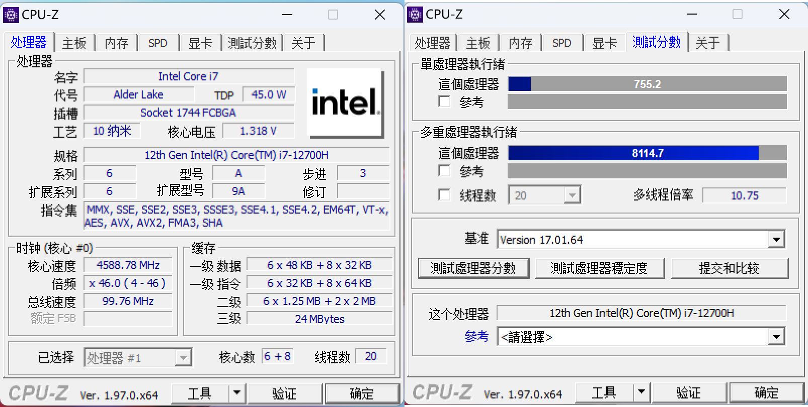Click 二级 cache value 6 x 1.25 MB + 2 x 2 MB
This screenshot has height=407, width=808.
tap(319, 301)
